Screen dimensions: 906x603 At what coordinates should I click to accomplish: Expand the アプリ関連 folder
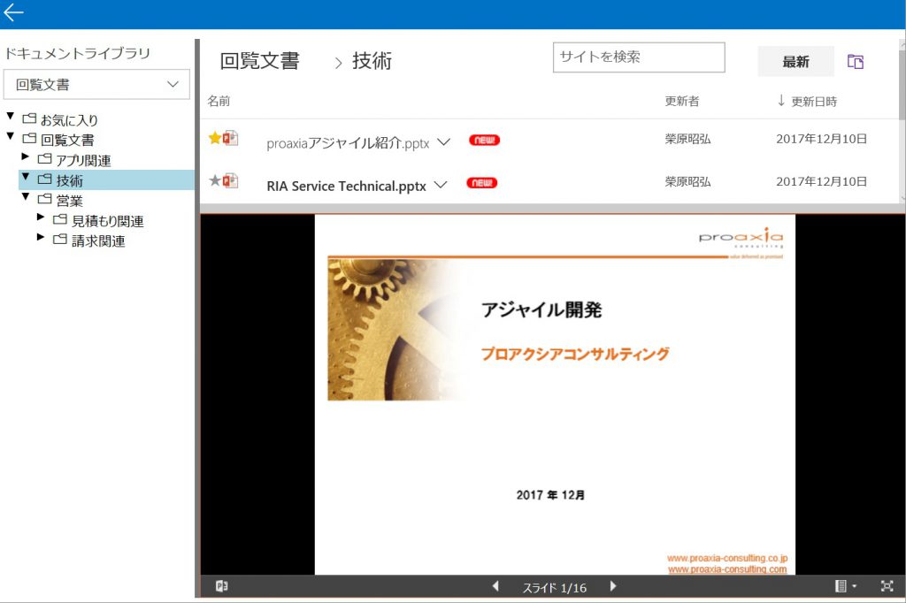coord(25,156)
